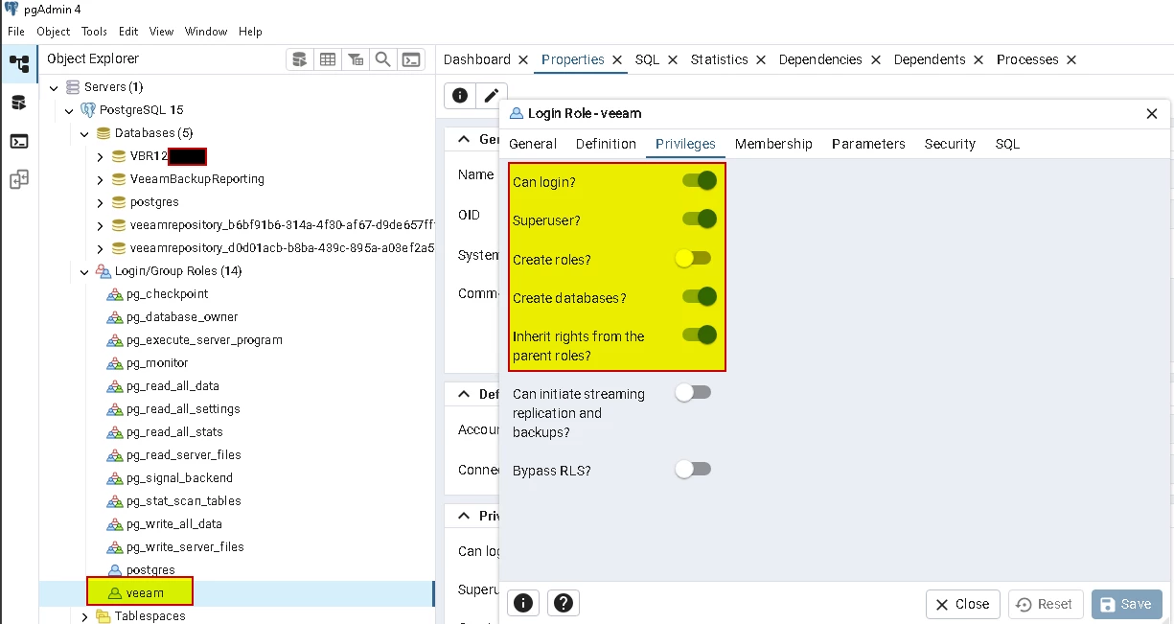Click the dialog's bottom-left info button
The height and width of the screenshot is (624, 1174).
(523, 603)
